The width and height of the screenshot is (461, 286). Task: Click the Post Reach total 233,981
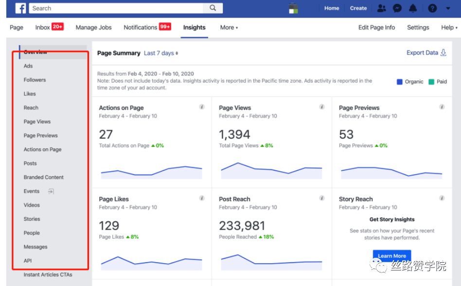(x=242, y=226)
